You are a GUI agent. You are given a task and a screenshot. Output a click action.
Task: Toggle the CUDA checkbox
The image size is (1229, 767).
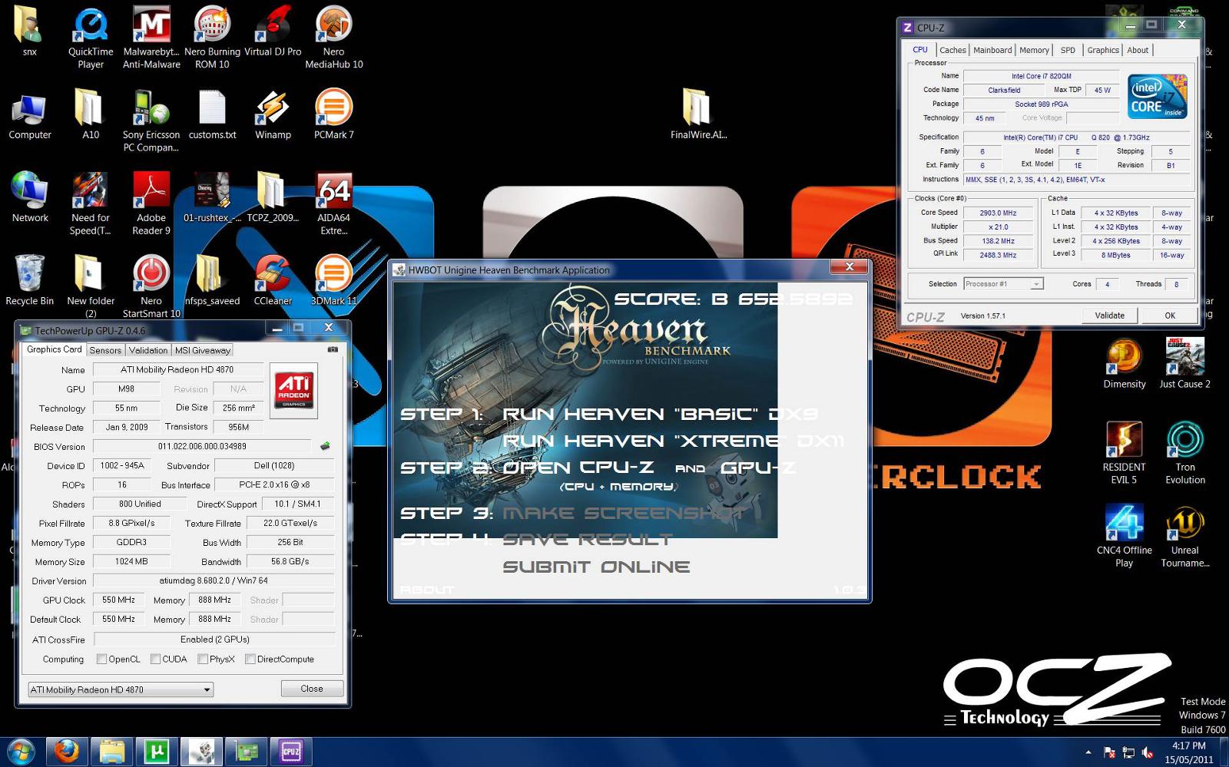155,659
